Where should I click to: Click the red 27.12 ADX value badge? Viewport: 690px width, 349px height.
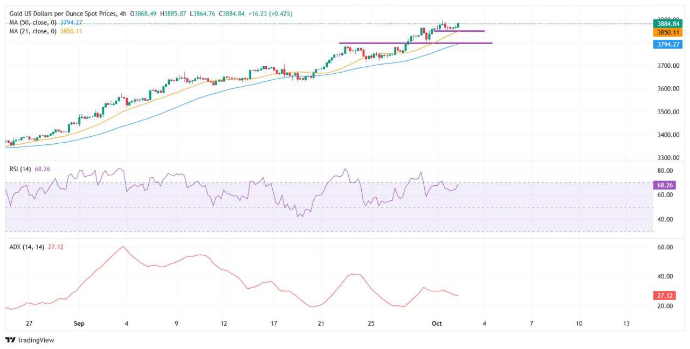(x=665, y=296)
